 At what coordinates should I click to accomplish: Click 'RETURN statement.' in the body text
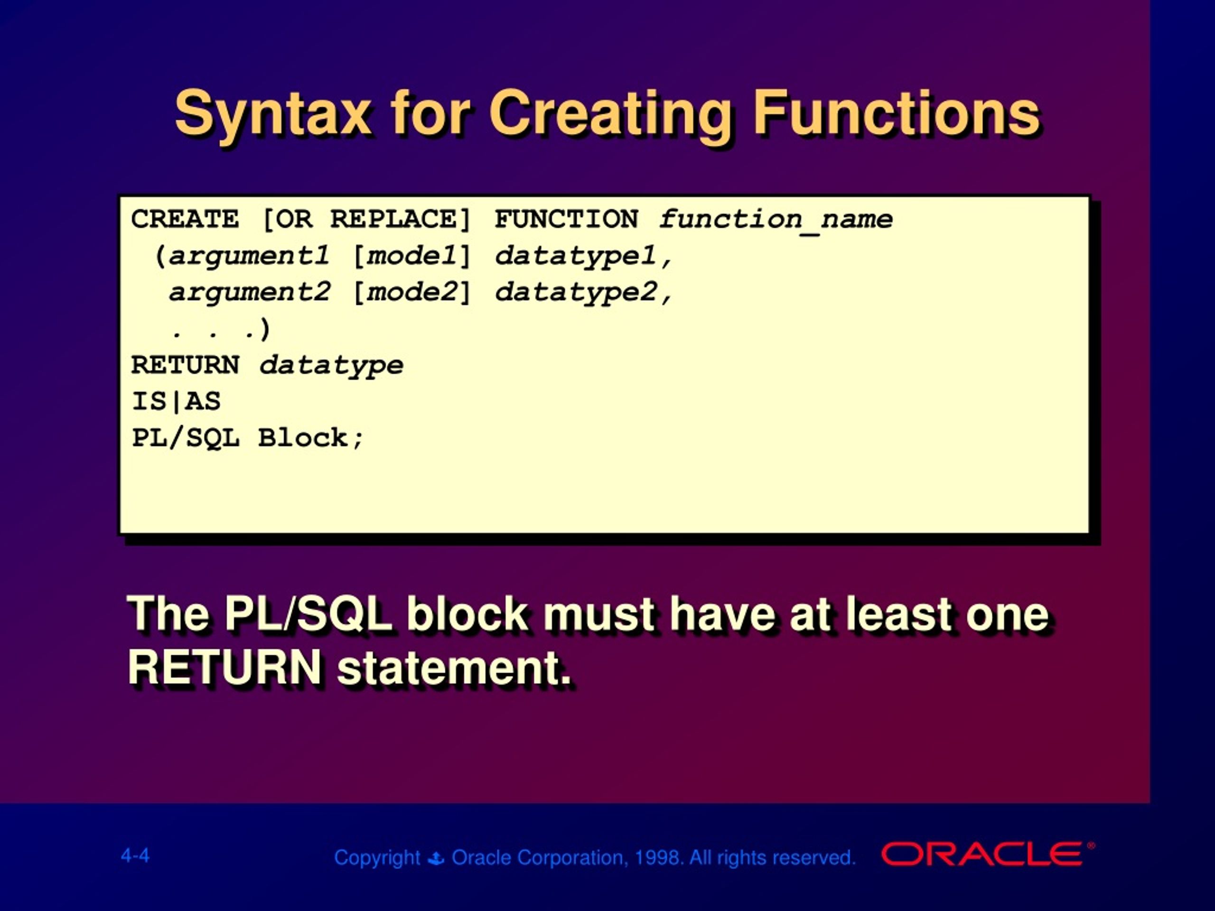[349, 667]
